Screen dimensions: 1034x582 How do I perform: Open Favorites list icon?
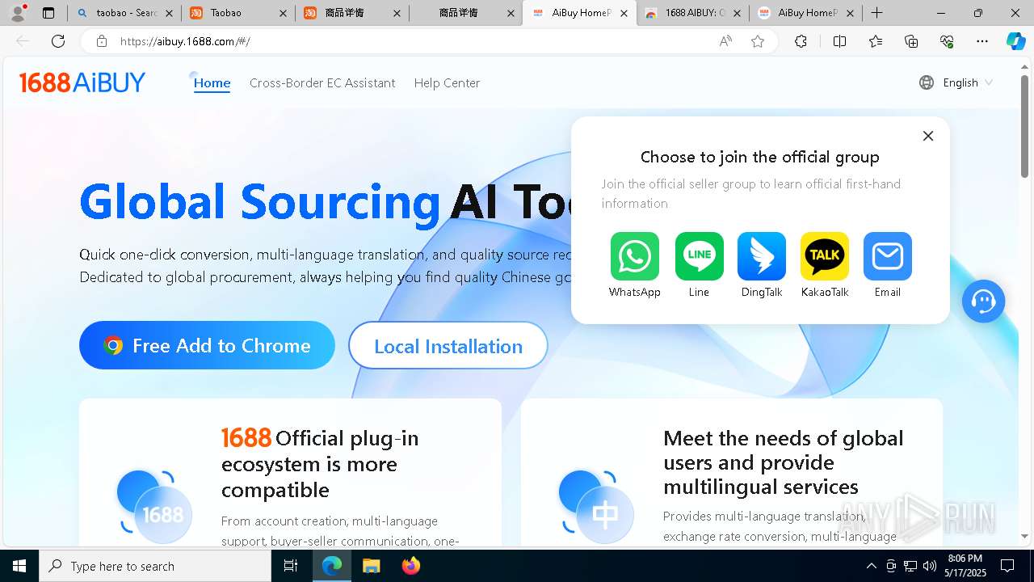[x=876, y=41]
